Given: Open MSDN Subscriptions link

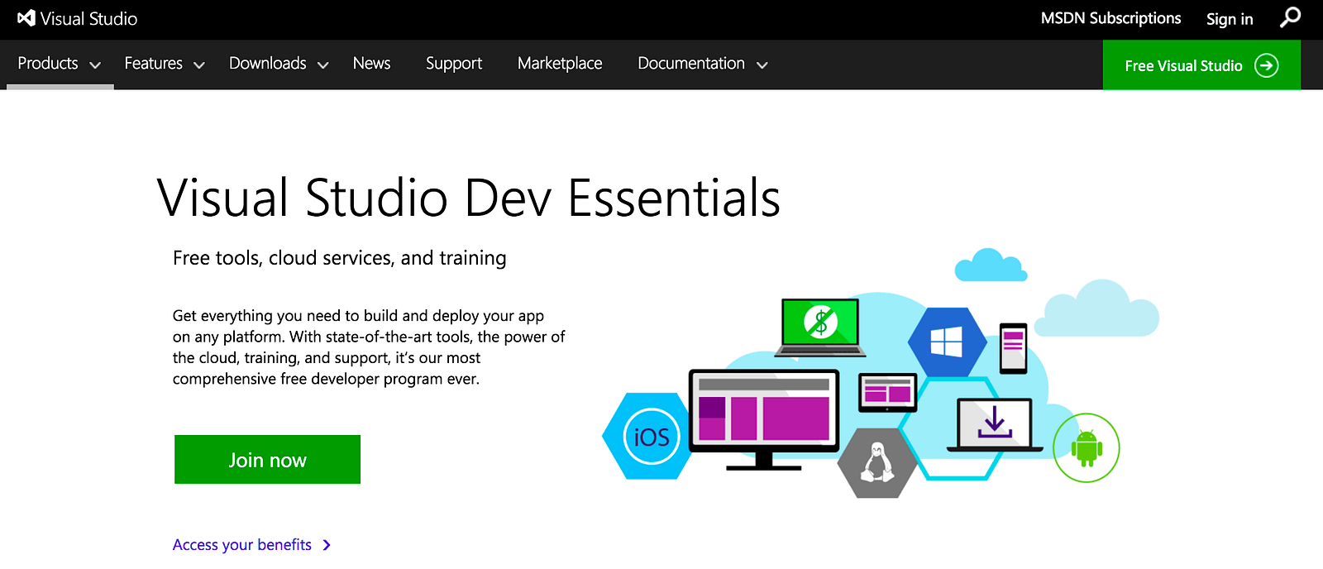Looking at the screenshot, I should point(1110,18).
